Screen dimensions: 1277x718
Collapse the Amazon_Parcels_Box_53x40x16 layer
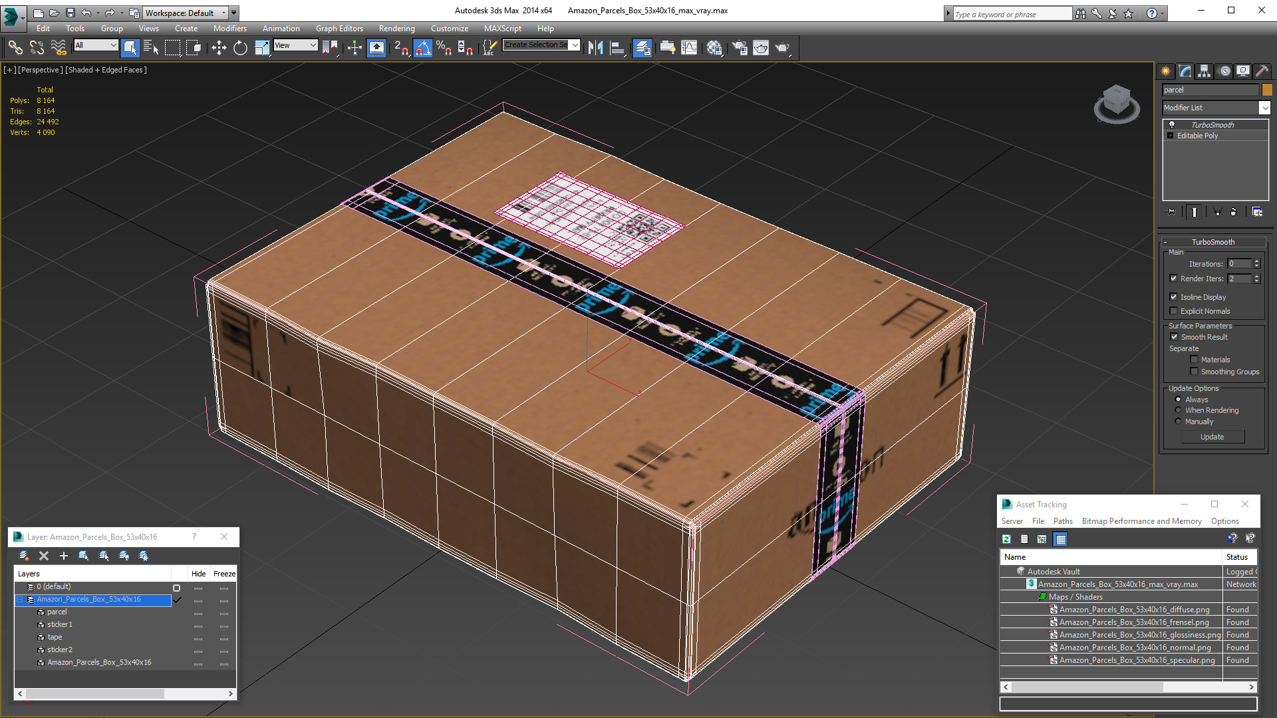pyautogui.click(x=20, y=600)
